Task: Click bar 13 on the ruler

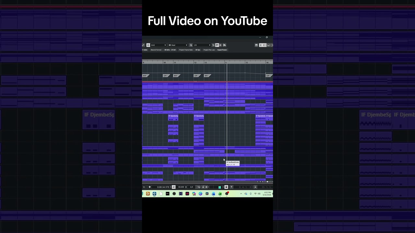Action: (206, 62)
